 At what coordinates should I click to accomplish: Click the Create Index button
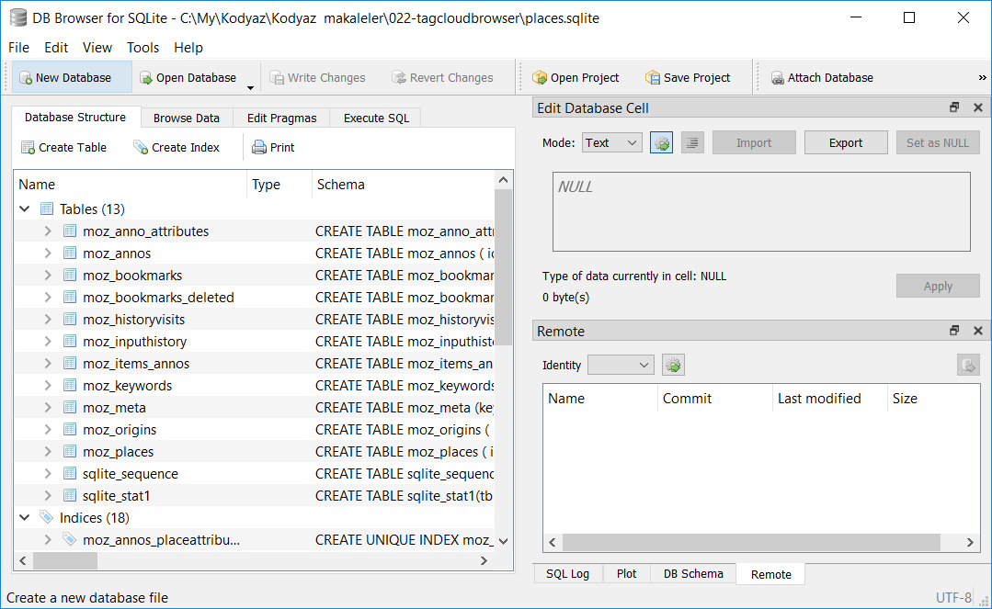177,147
